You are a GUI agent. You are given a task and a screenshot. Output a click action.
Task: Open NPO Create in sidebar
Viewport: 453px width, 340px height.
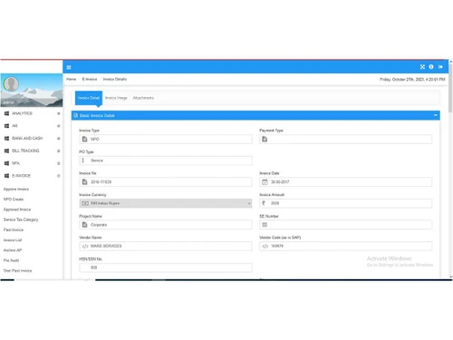(14, 199)
